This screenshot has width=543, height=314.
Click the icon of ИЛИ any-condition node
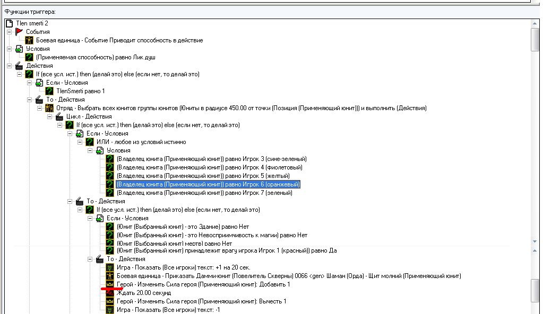coord(90,142)
